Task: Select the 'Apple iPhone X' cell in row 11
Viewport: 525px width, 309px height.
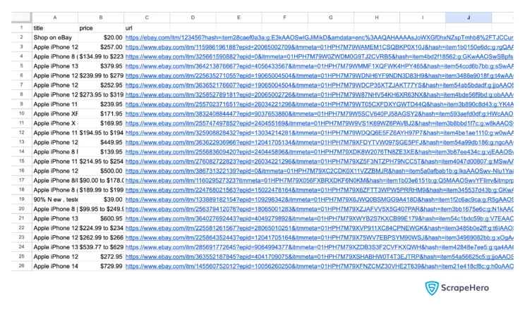Action: (55, 123)
